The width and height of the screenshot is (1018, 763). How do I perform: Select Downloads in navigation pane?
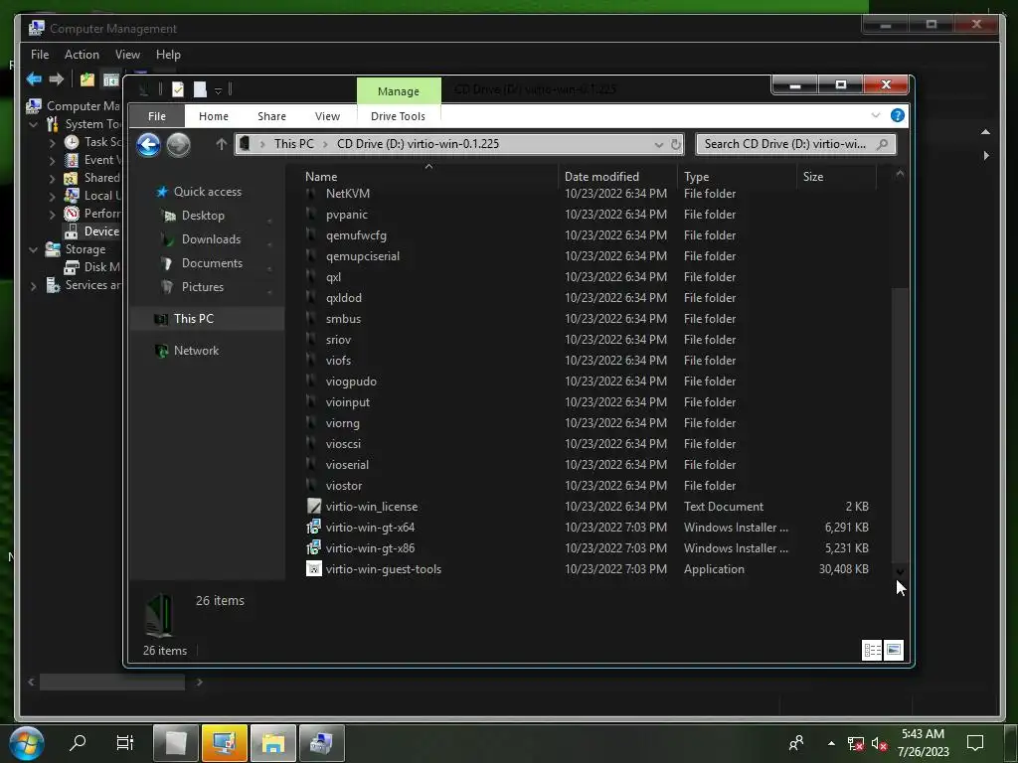click(211, 239)
